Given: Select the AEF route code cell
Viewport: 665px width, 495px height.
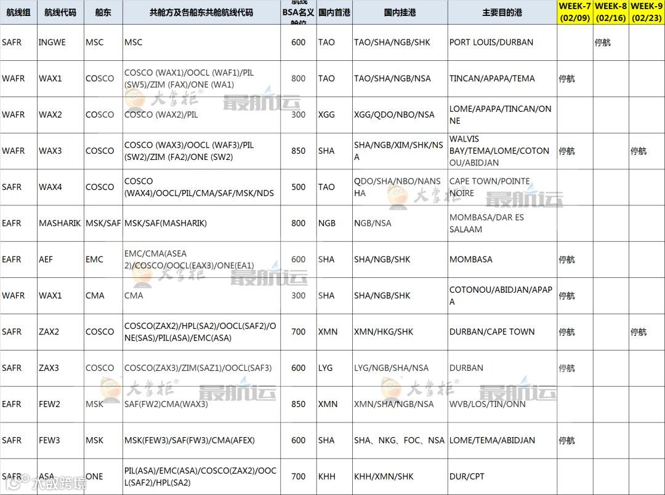Looking at the screenshot, I should click(60, 259).
